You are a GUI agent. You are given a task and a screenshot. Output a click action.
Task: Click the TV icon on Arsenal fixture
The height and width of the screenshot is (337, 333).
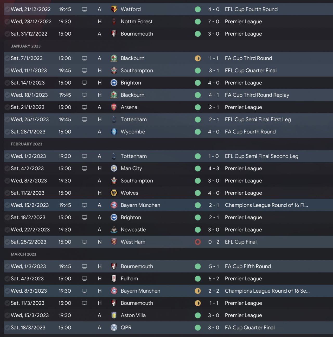pyautogui.click(x=84, y=107)
